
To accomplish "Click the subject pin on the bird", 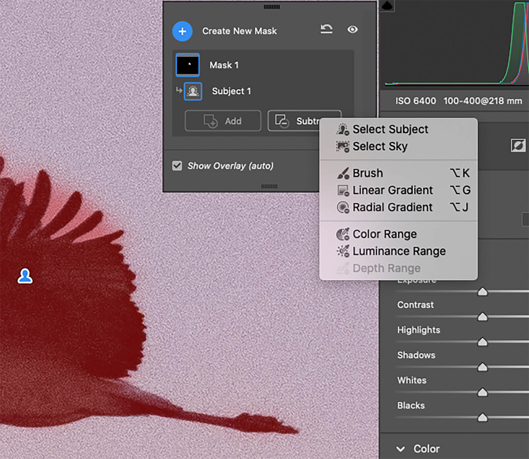I will point(25,276).
